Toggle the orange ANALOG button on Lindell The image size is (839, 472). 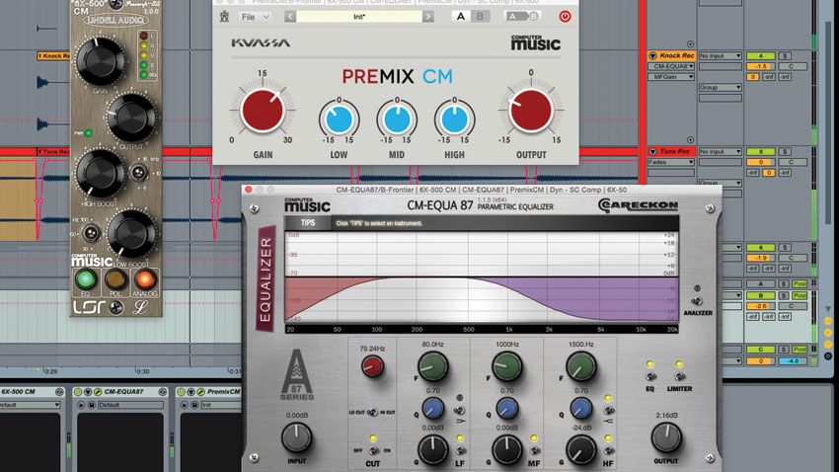point(144,278)
